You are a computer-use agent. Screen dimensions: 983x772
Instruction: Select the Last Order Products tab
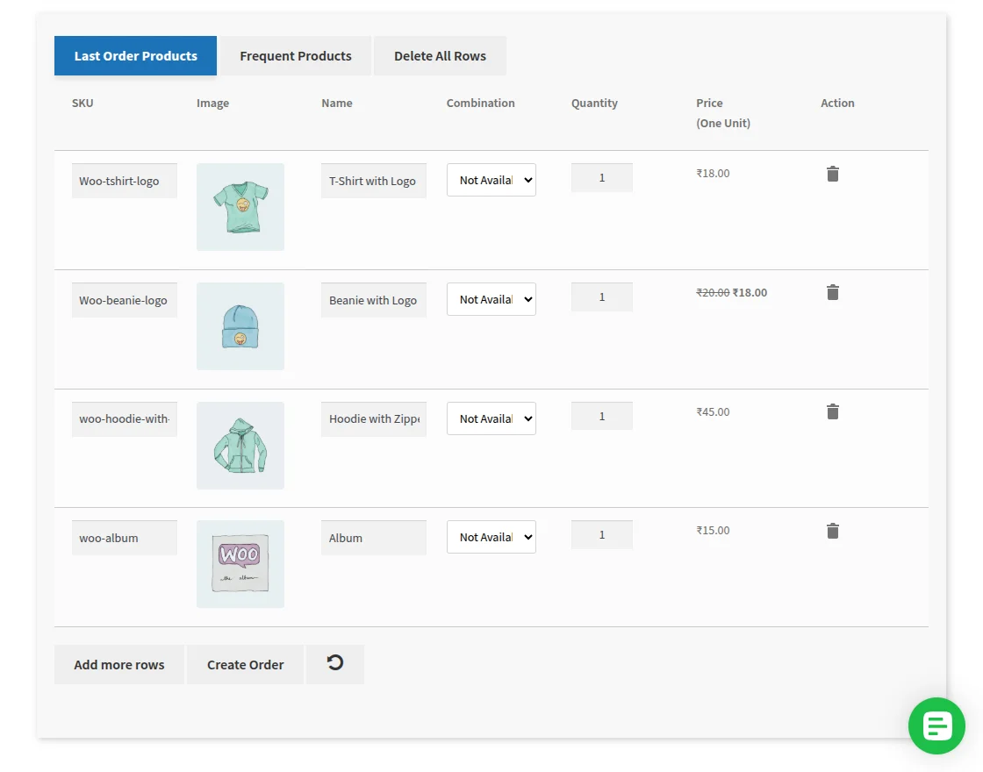tap(135, 55)
